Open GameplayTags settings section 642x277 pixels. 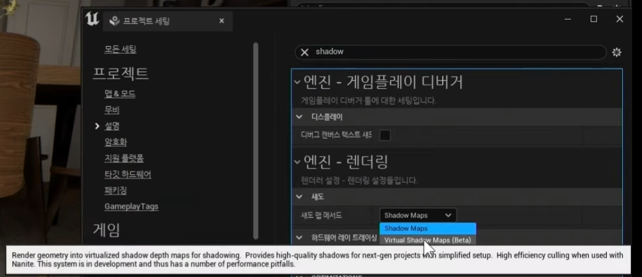tap(131, 206)
